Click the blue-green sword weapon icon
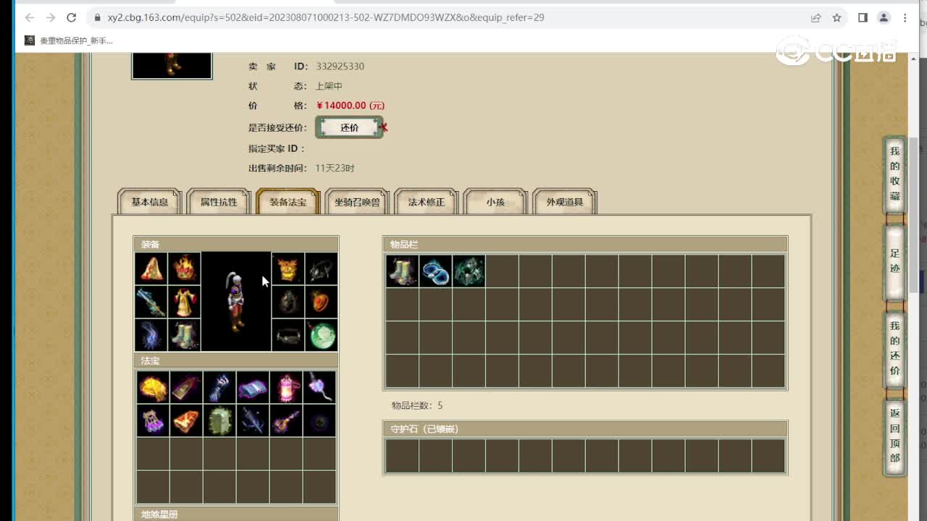Image resolution: width=927 pixels, height=521 pixels. (151, 302)
